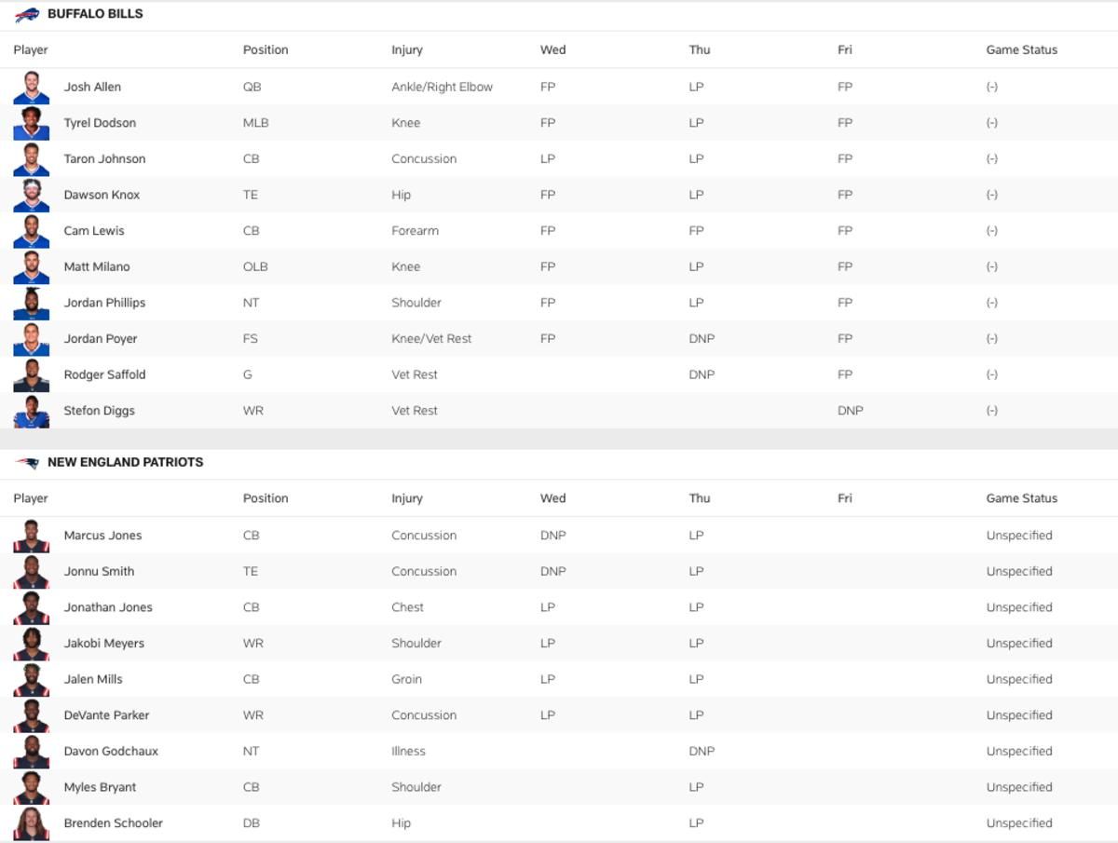
Task: Open the Matt Milano player link
Action: coord(97,266)
